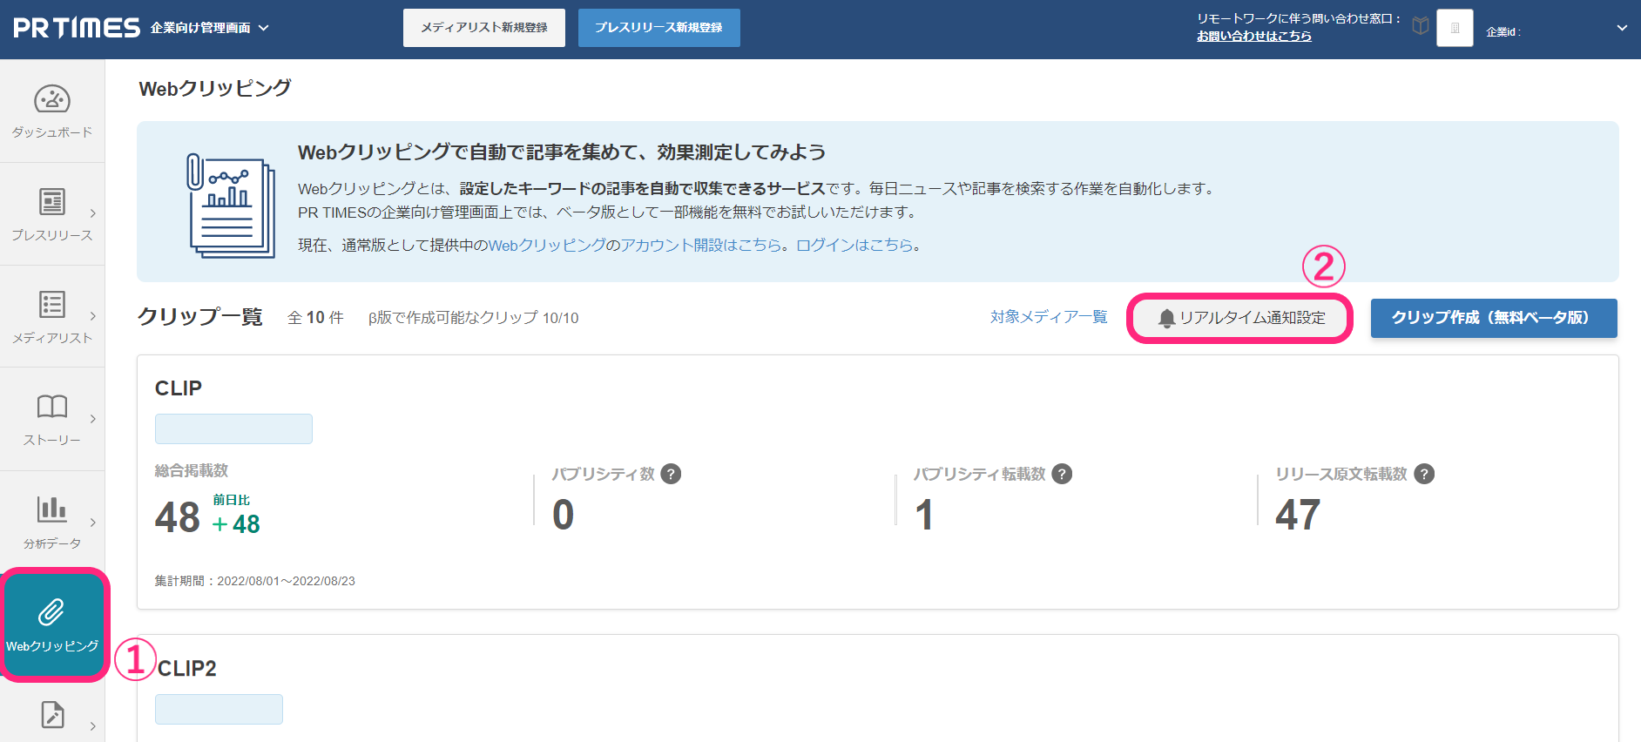This screenshot has width=1641, height=742.
Task: Open the 対象メディア一覧 link
Action: tap(1049, 317)
